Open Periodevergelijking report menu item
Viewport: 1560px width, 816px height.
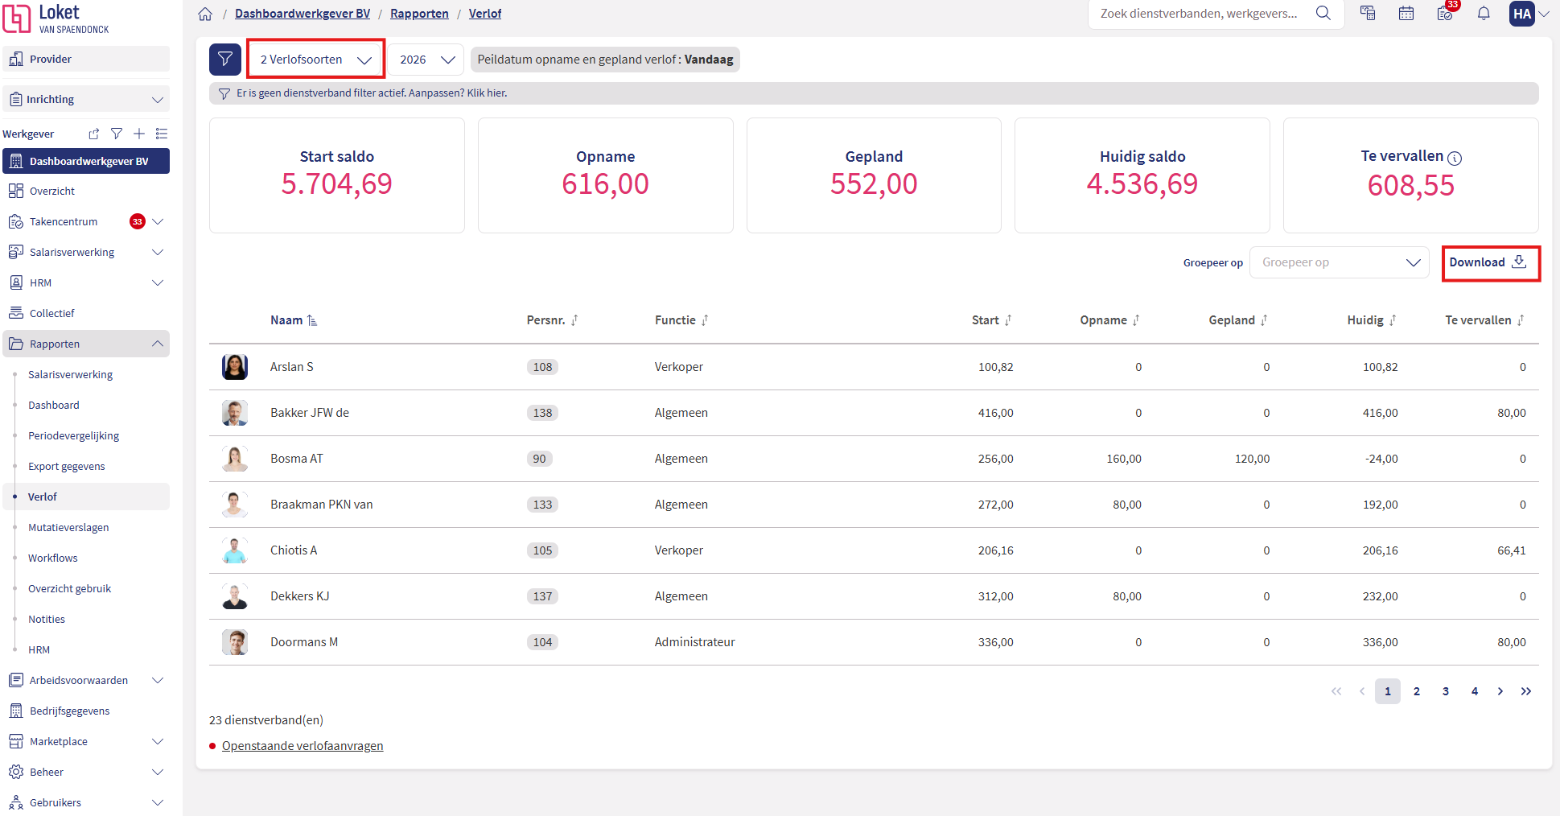point(73,435)
